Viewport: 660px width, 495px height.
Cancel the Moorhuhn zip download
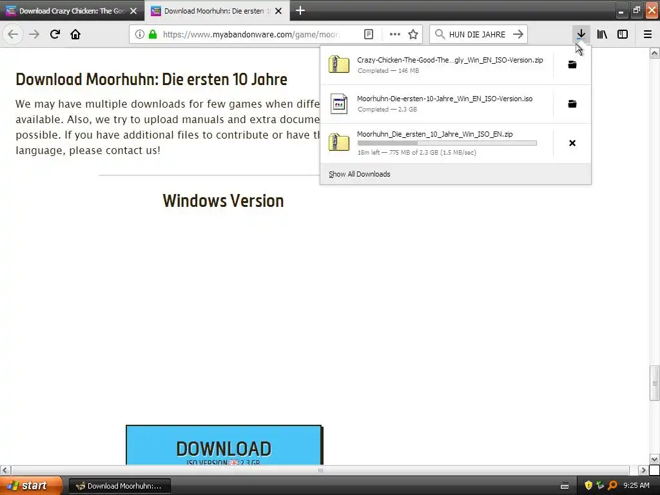click(572, 143)
